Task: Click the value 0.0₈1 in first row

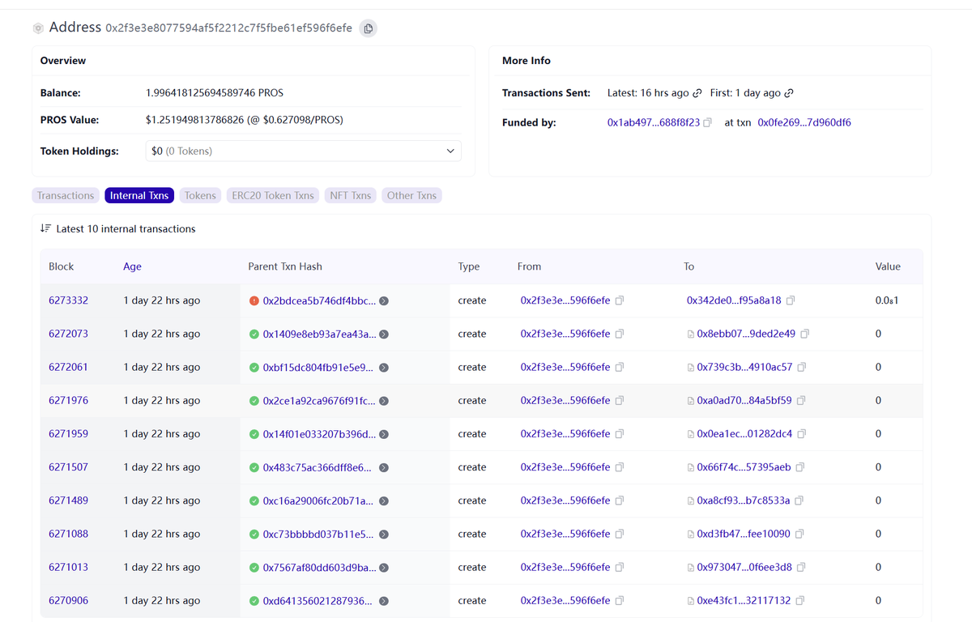Action: tap(887, 300)
